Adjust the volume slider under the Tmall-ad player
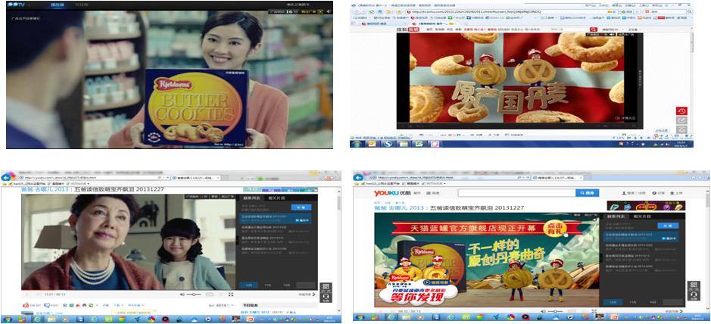The height and width of the screenshot is (324, 711). tap(555, 311)
